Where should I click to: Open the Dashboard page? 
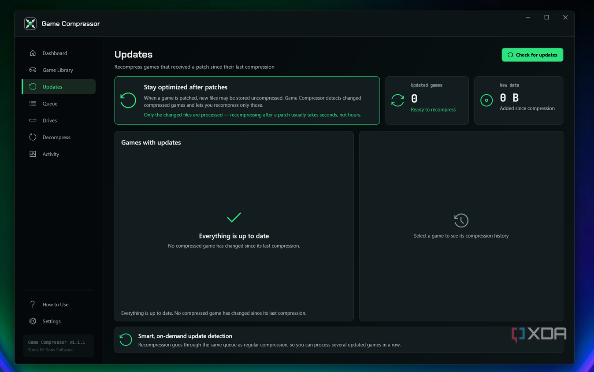click(59, 53)
